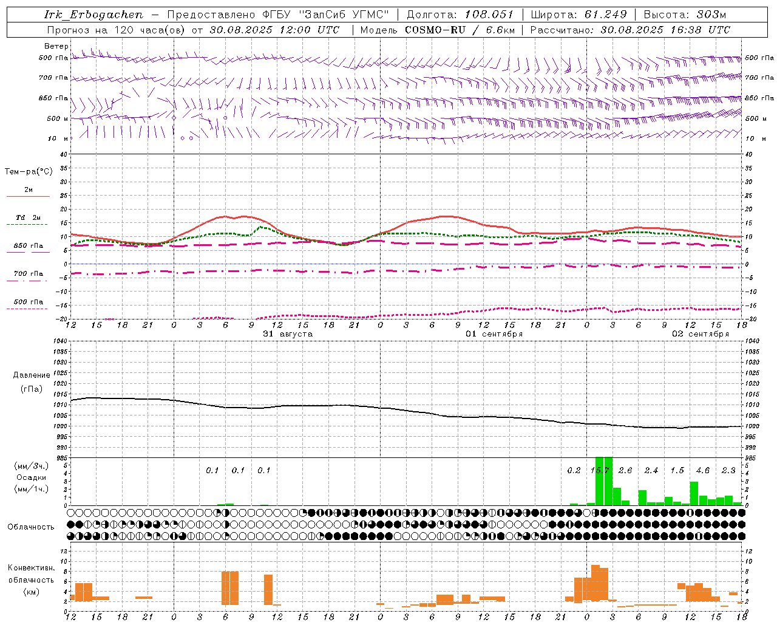Click the date label 02 сентября
Image resolution: width=777 pixels, height=622 pixels.
pos(701,334)
